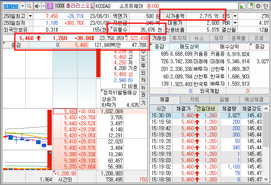Image resolution: width=271 pixels, height=185 pixels.
Task: Click the 매도상위 column header
Action: point(189,46)
